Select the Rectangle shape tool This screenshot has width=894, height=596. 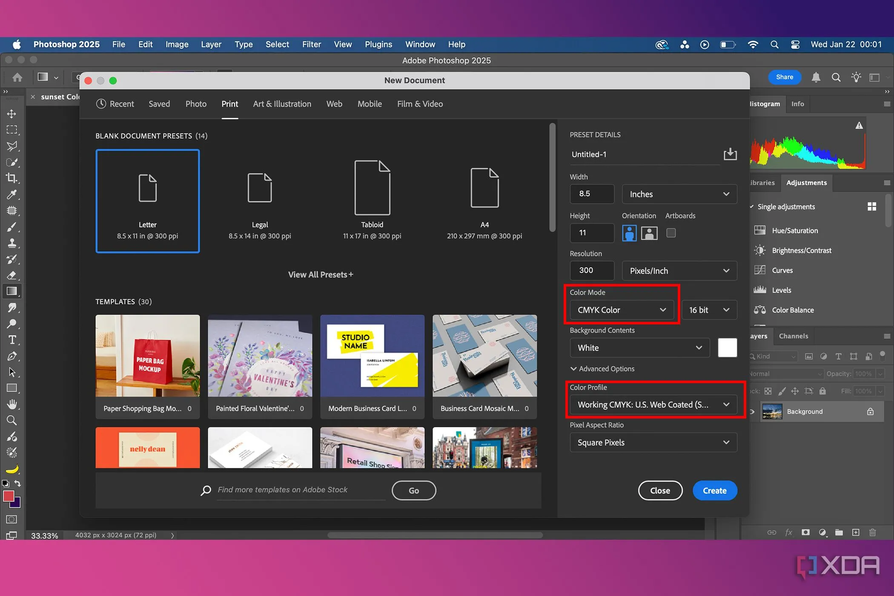[11, 388]
